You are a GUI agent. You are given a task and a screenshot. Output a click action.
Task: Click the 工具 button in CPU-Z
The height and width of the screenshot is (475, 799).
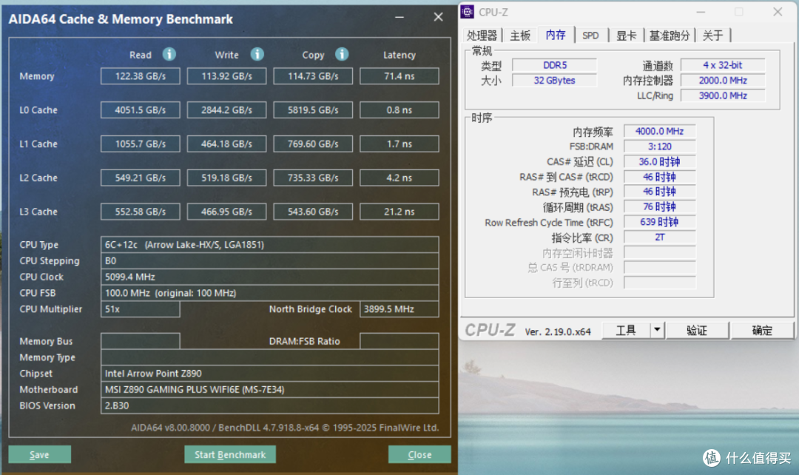626,330
